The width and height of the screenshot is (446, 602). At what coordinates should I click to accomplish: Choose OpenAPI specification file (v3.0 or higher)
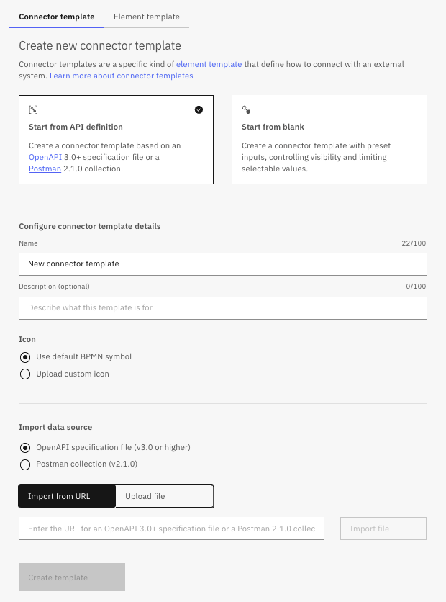pyautogui.click(x=25, y=447)
